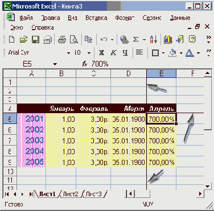
Task: Click the Drawing toolbar icon
Action: (x=180, y=39)
